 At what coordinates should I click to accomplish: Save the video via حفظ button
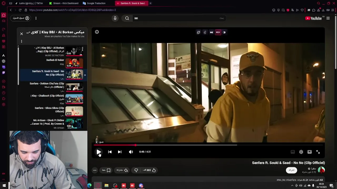pyautogui.click(x=106, y=170)
